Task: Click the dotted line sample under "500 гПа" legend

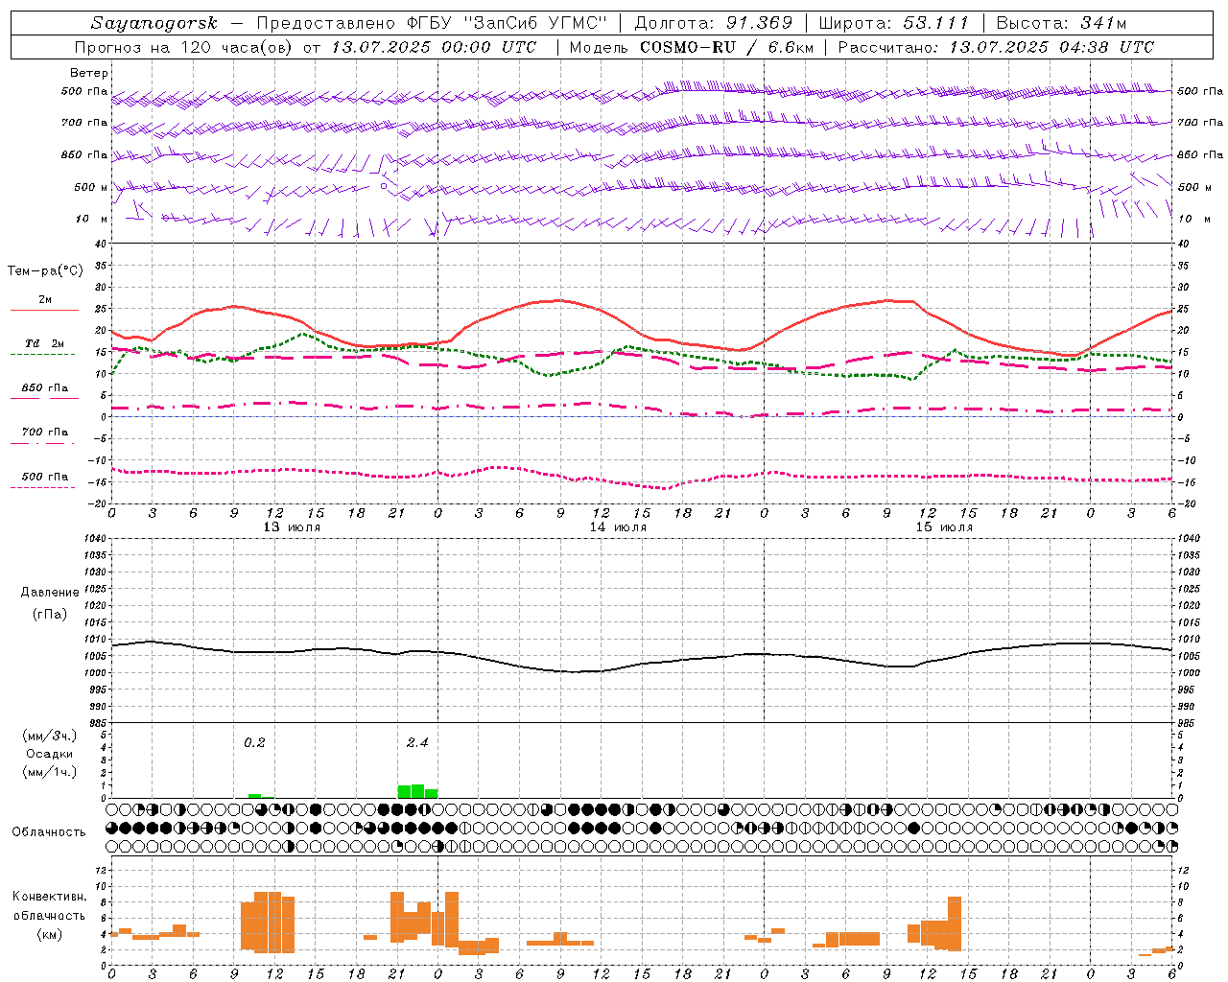Action: click(x=42, y=487)
